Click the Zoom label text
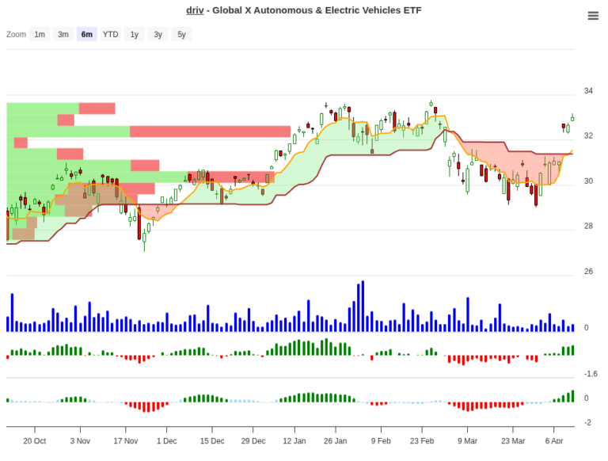 (16, 34)
